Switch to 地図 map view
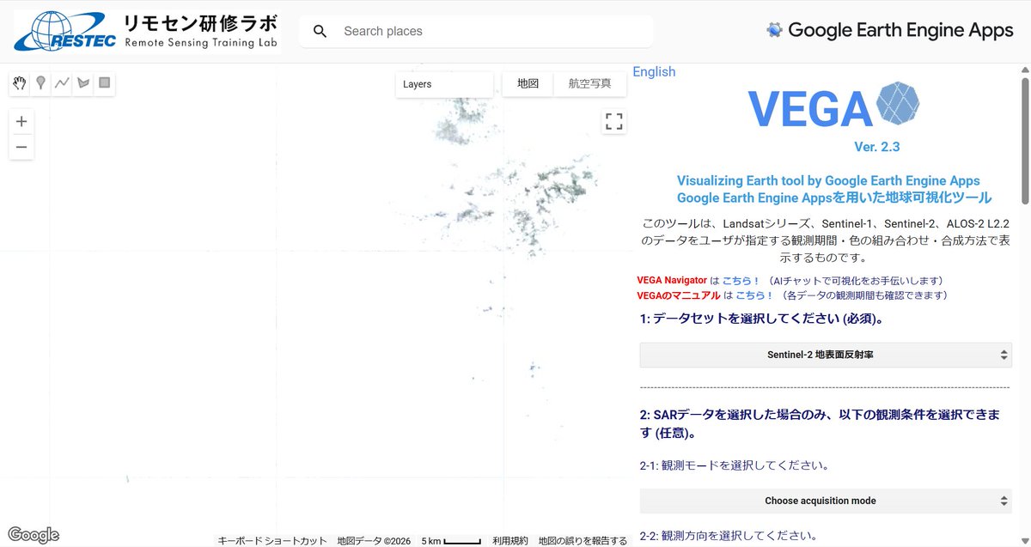The height and width of the screenshot is (547, 1031). click(x=528, y=84)
